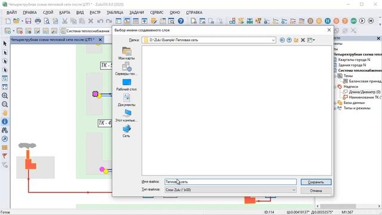Open Geo servers location in dialog sidebar
Image resolution: width=382 pixels, height=215 pixels.
point(127,69)
